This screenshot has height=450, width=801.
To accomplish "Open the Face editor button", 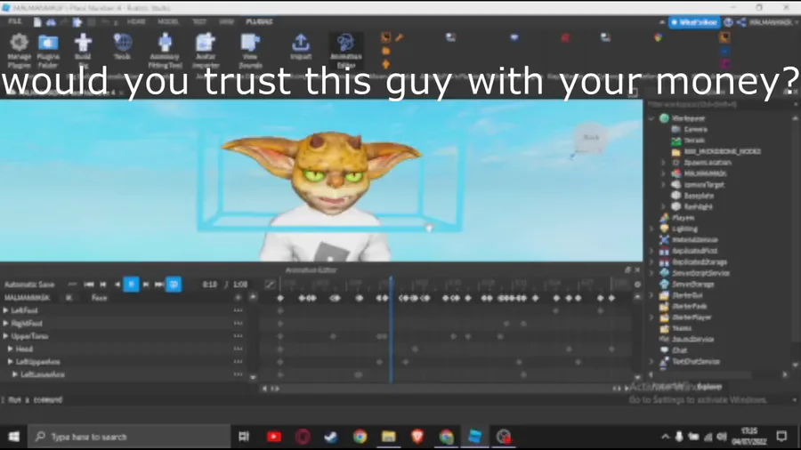I will tap(99, 297).
